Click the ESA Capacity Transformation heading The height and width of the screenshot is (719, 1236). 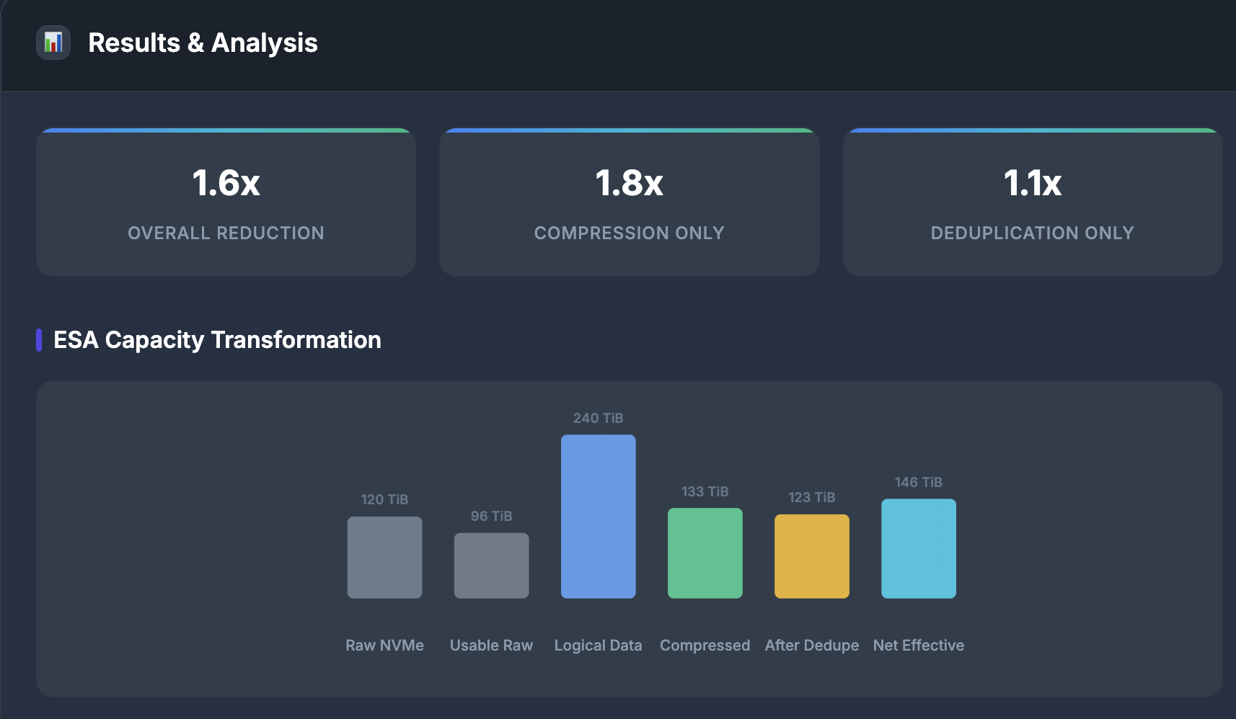217,340
